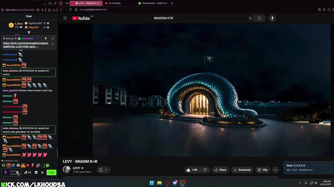This screenshot has height=187, width=334.
Task: Share the LEVY video
Action: [x=220, y=170]
